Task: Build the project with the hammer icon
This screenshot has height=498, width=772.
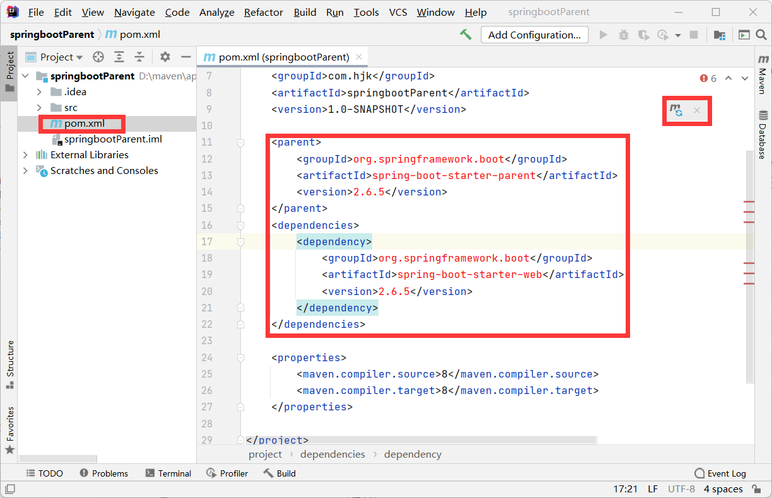Action: 465,35
